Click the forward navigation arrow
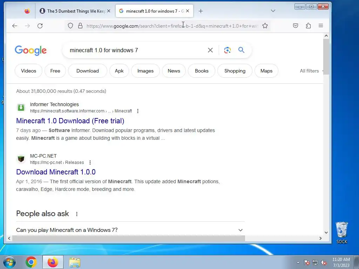 [x=27, y=26]
